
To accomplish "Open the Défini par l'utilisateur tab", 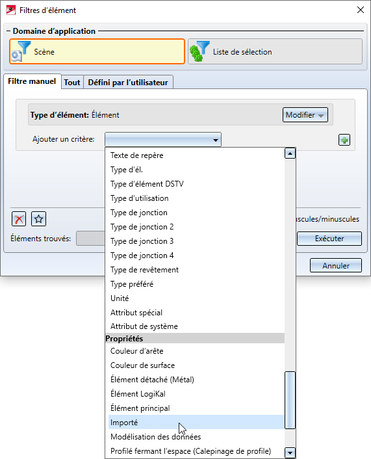I will 128,83.
